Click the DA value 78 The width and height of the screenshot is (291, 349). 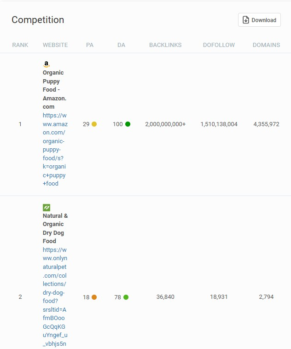point(117,297)
